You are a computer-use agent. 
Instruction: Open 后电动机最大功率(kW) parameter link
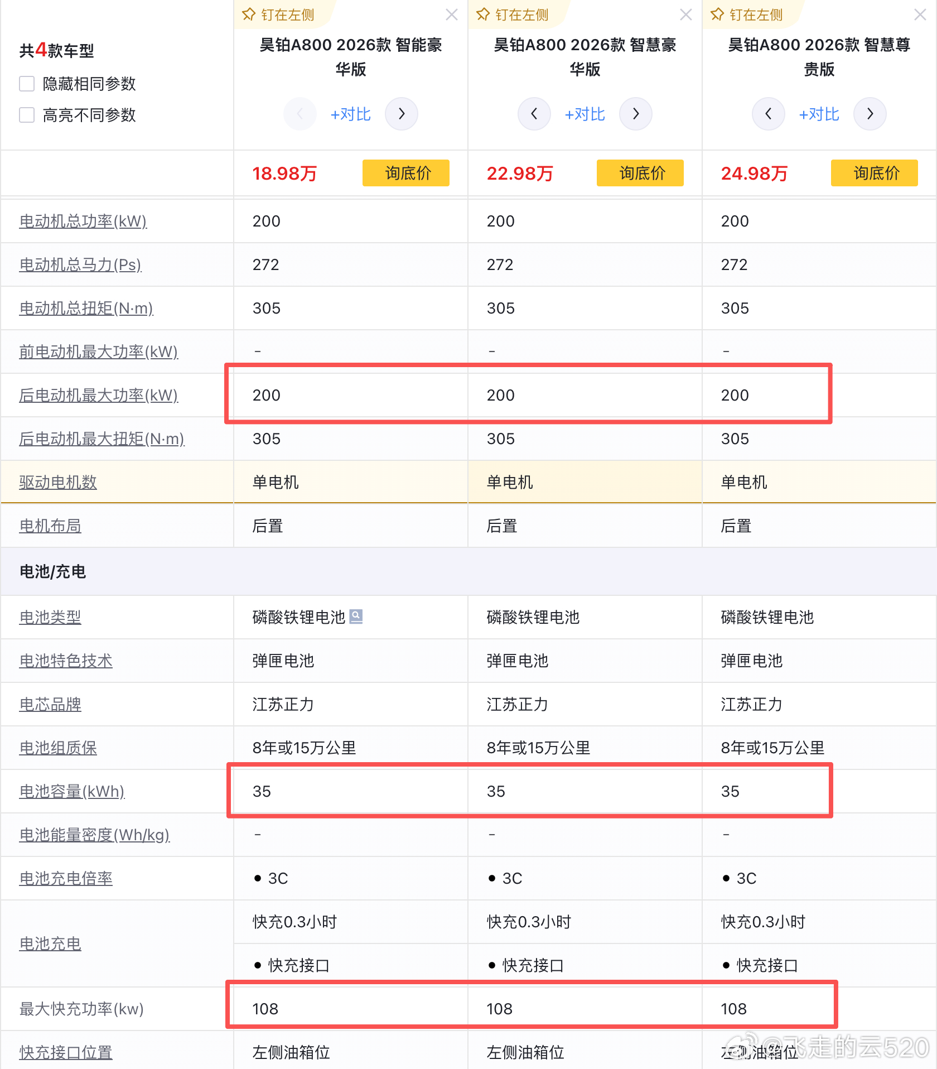(x=99, y=396)
